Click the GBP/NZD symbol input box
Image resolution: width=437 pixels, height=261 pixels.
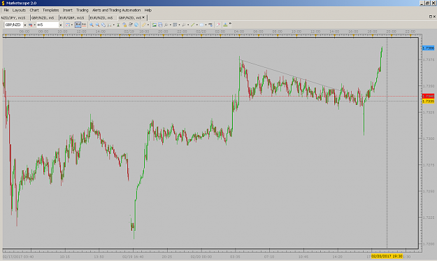(x=14, y=24)
